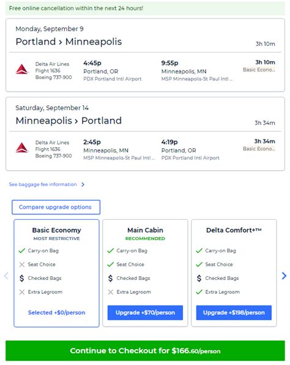
Task: Upgrade to Delta Comfort+ for +$198/person
Action: point(234,312)
